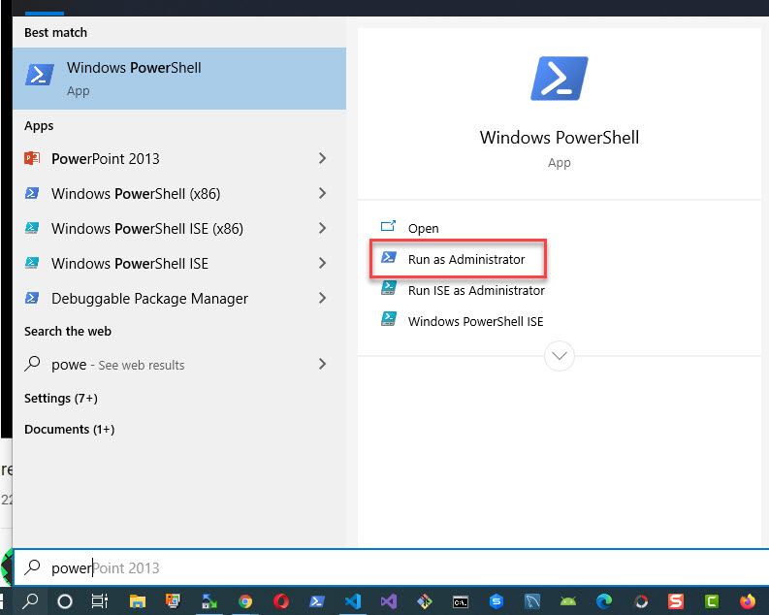This screenshot has height=615, width=769.
Task: Click the large PowerShell icon in preview pane
Action: tap(560, 79)
